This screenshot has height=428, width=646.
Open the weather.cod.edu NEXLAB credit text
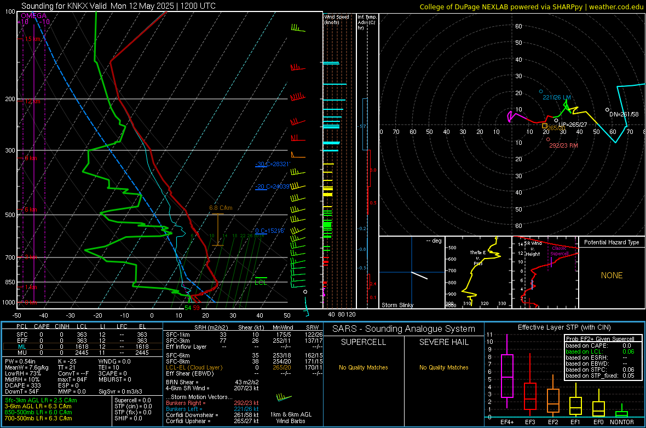(531, 7)
